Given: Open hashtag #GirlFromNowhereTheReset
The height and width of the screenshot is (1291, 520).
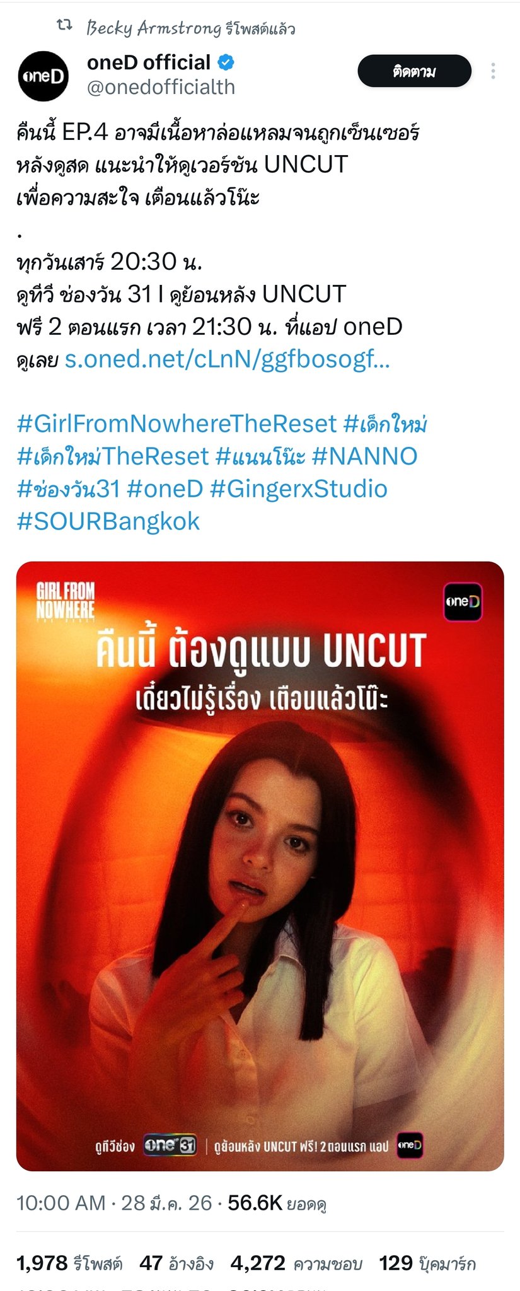Looking at the screenshot, I should click(176, 424).
